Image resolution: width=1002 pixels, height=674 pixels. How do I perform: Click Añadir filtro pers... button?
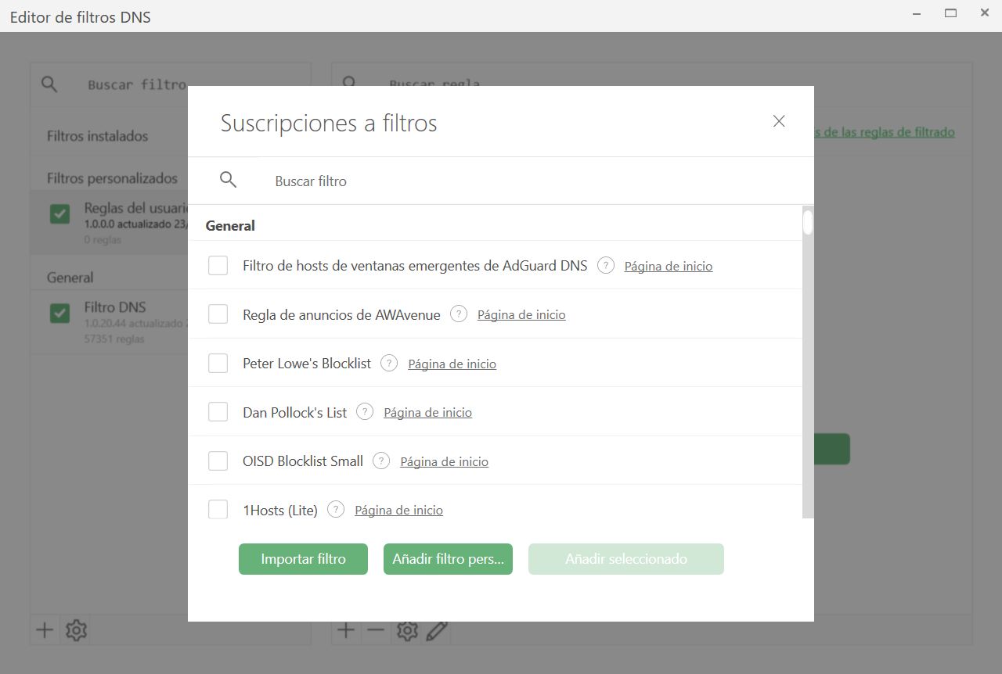point(448,559)
